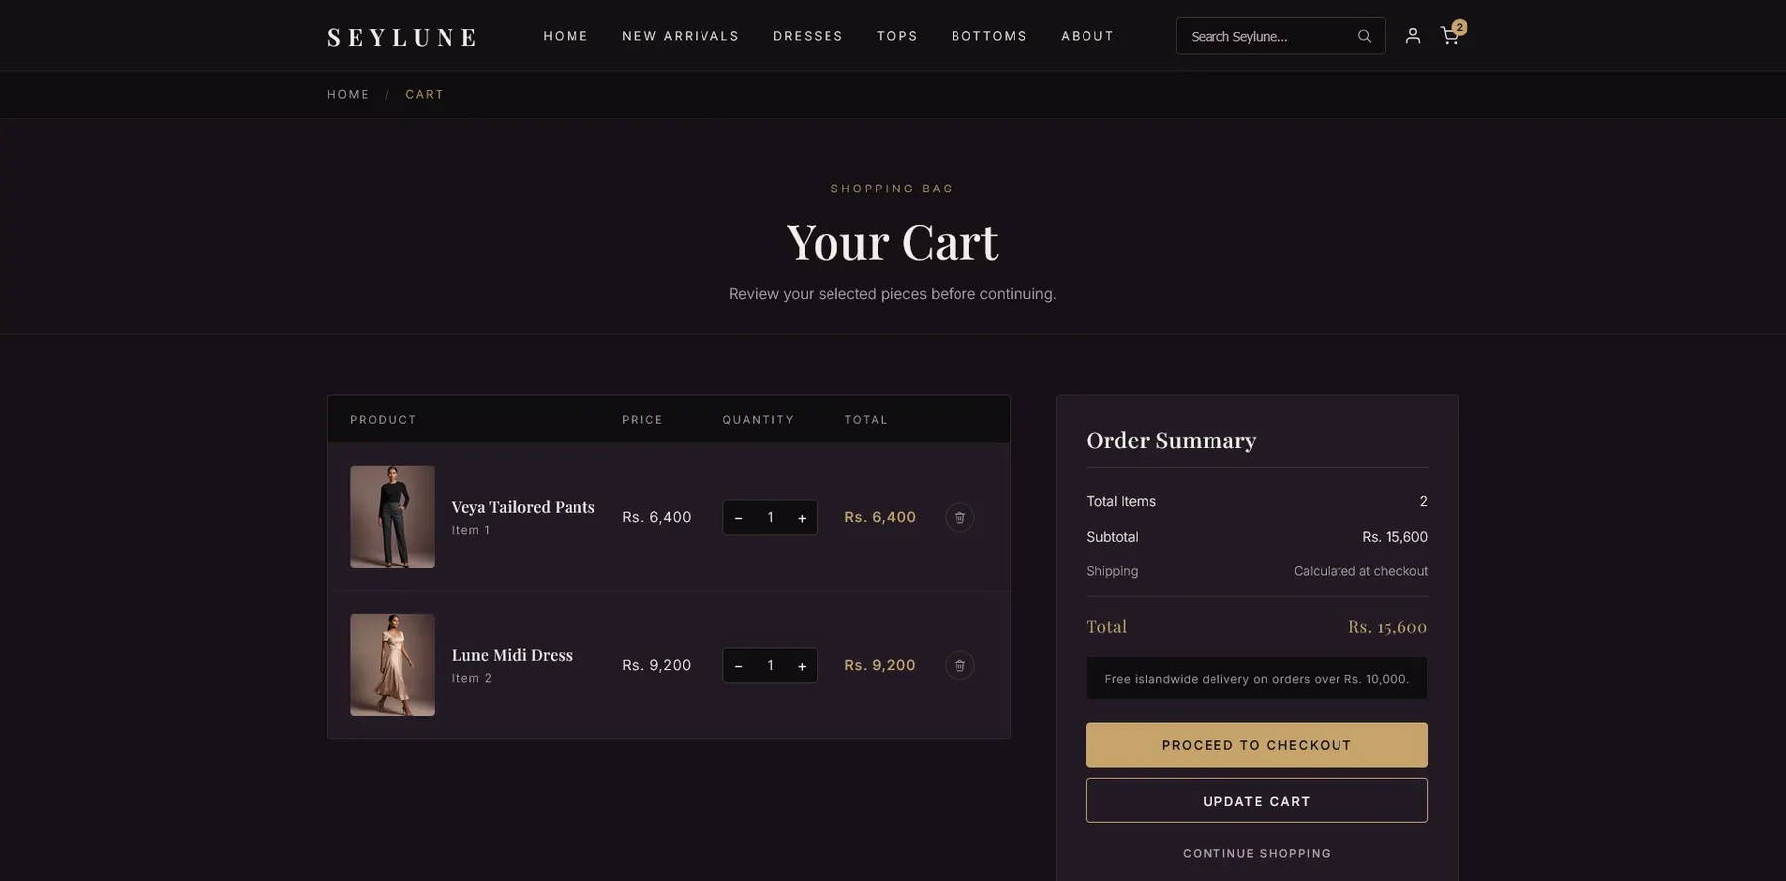The height and width of the screenshot is (881, 1786).
Task: Proceed to Checkout
Action: coord(1257,745)
